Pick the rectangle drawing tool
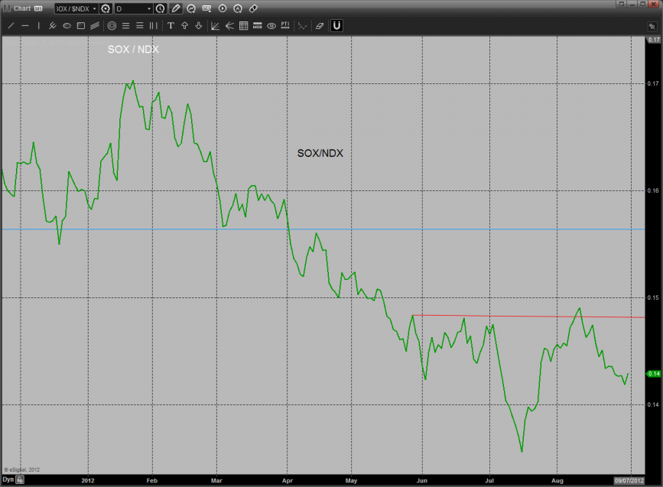663x487 pixels. point(80,25)
